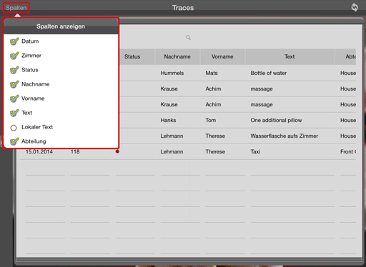This screenshot has height=267, width=366.
Task: Select the Hanks surname cell
Action: [168, 120]
